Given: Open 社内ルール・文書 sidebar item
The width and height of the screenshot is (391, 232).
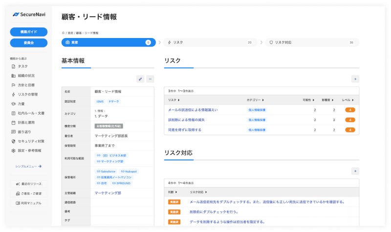Looking at the screenshot, I should (28, 113).
